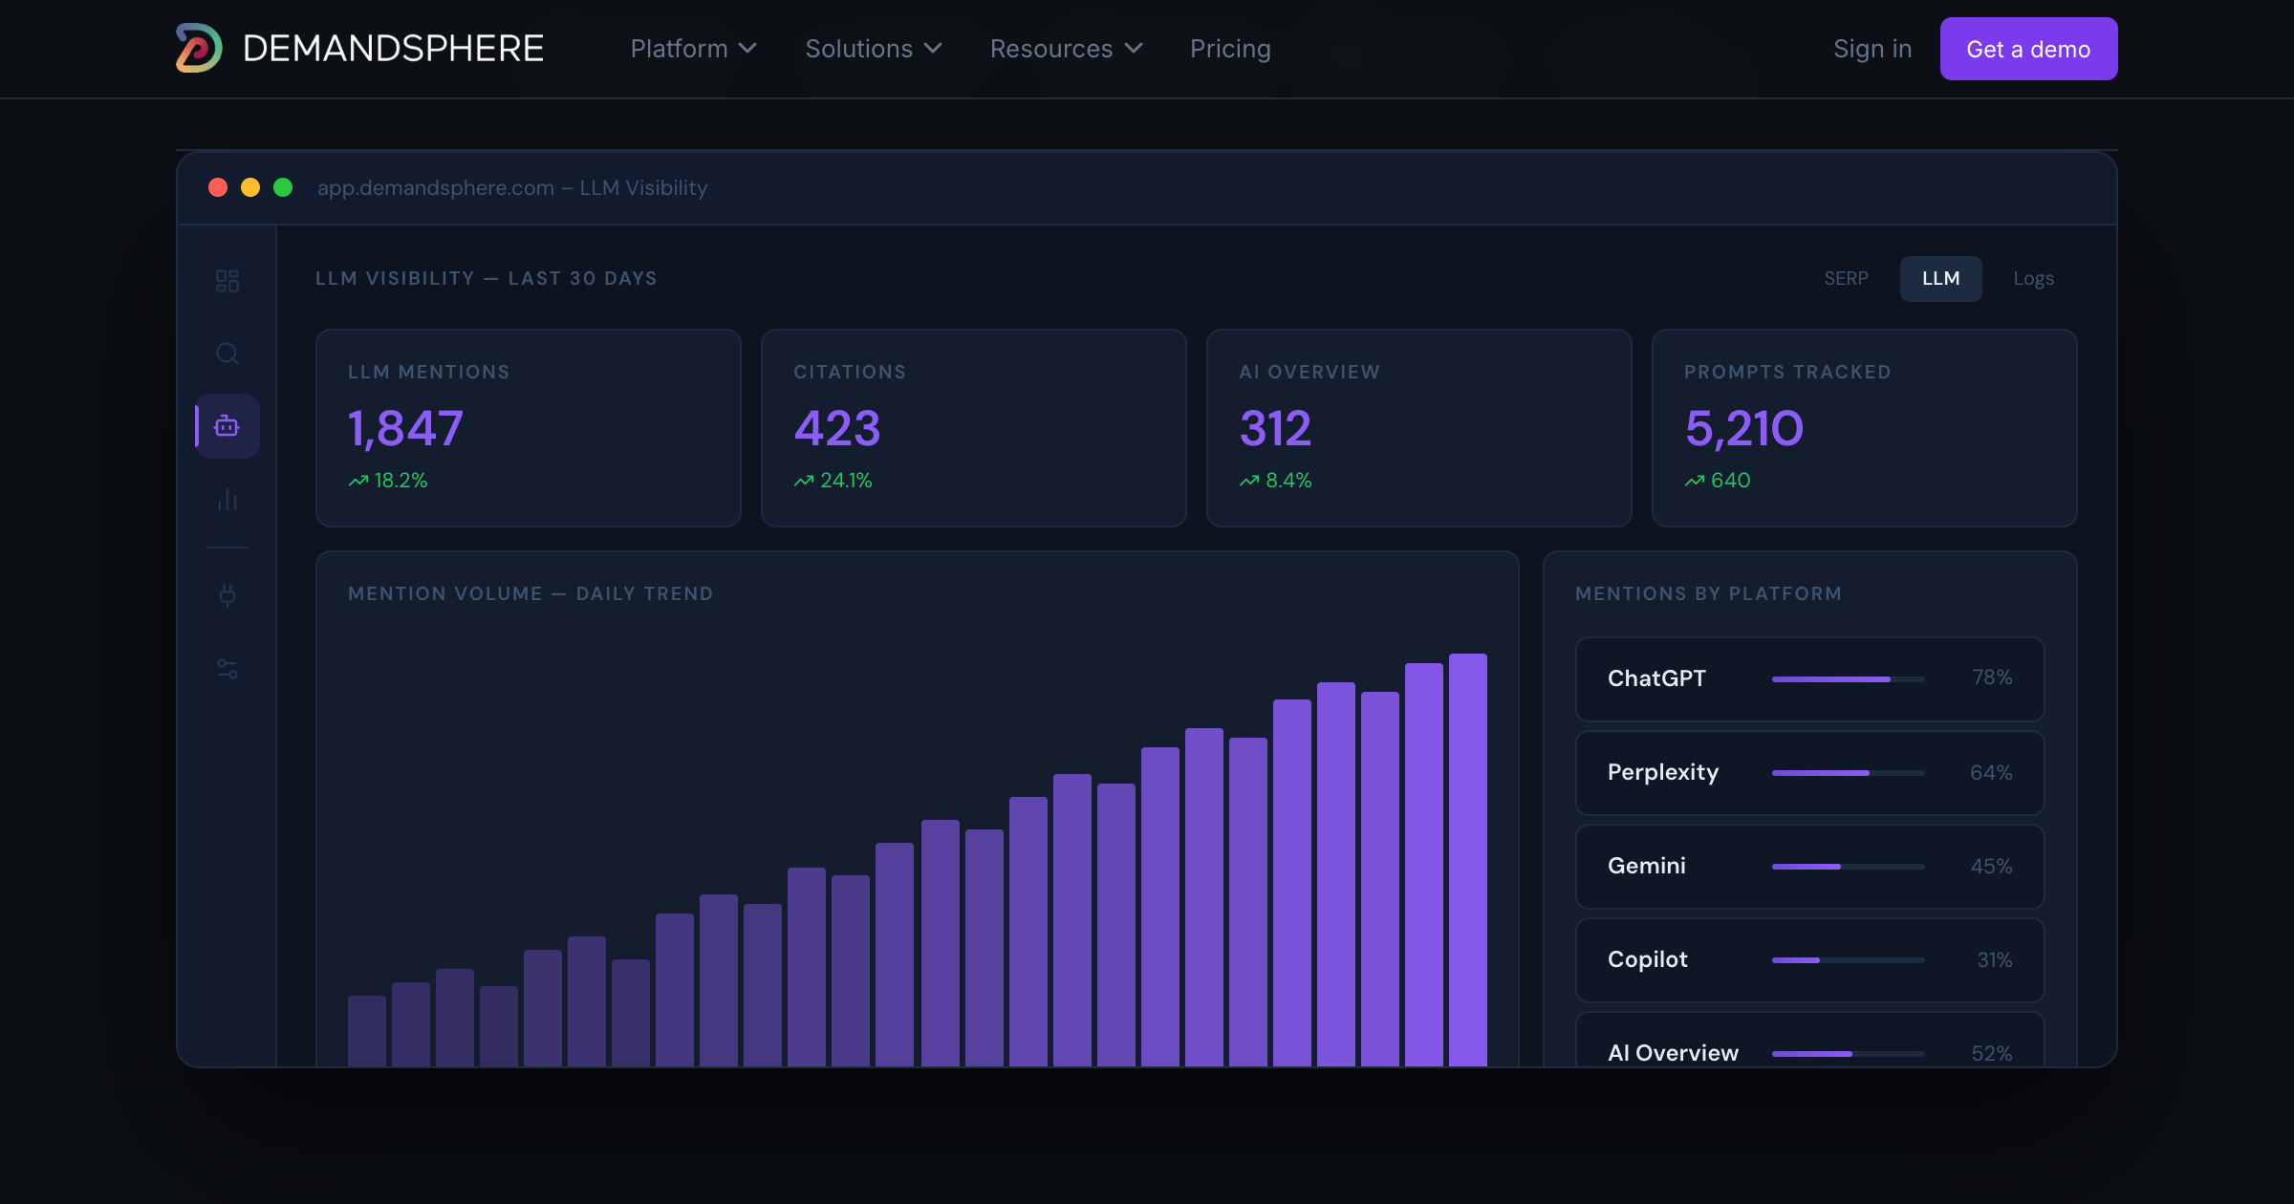Click the green window dot
The height and width of the screenshot is (1204, 2294).
pos(283,187)
